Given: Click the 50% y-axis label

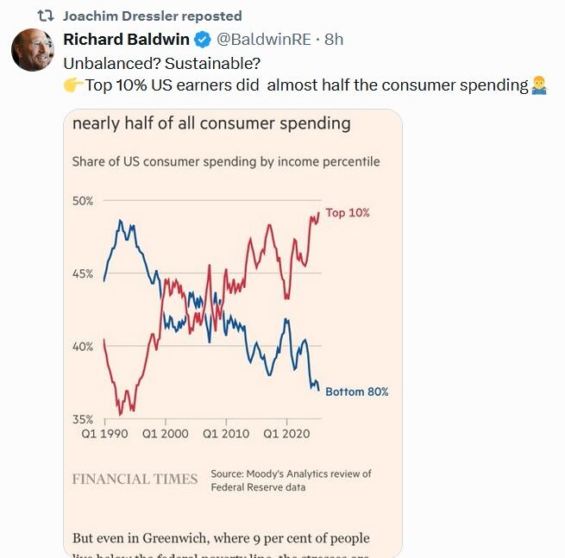Looking at the screenshot, I should tap(82, 201).
